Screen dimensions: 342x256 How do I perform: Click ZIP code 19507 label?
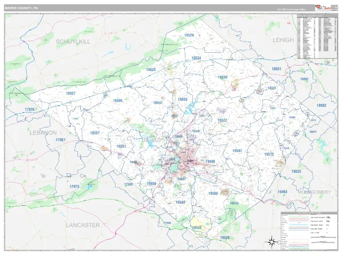[71, 93]
